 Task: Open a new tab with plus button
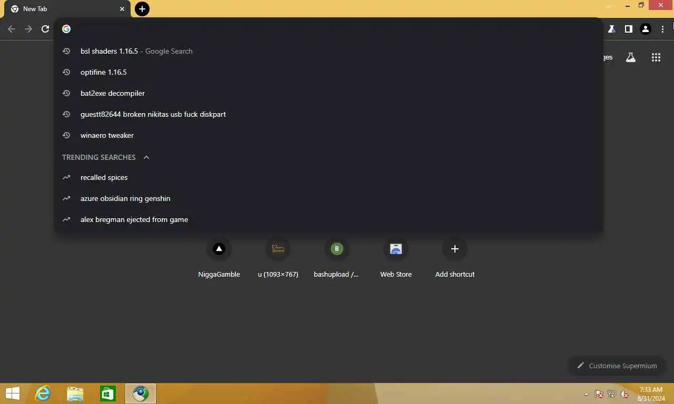pos(142,9)
